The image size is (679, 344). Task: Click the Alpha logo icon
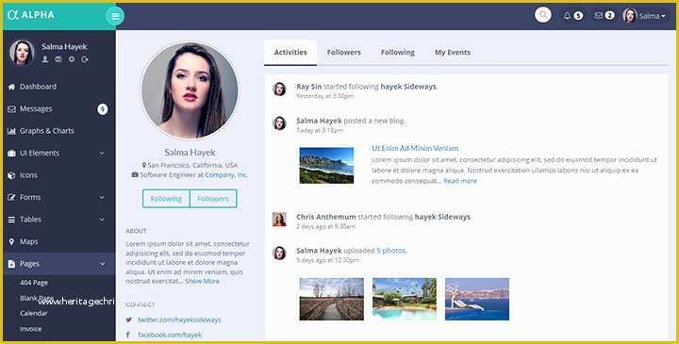pos(13,15)
